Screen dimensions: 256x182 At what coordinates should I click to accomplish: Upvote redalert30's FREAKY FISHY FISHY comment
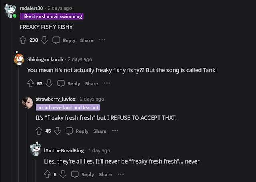(x=23, y=40)
